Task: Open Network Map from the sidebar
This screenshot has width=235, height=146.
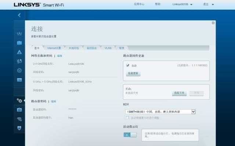Action: (19, 34)
